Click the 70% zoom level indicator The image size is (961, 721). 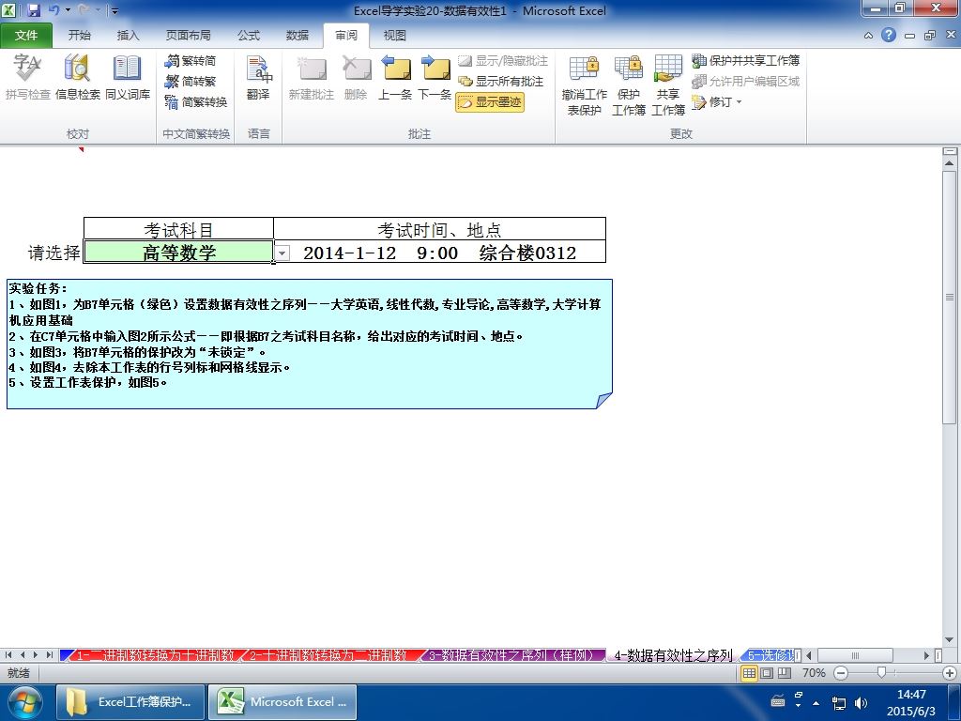point(814,673)
